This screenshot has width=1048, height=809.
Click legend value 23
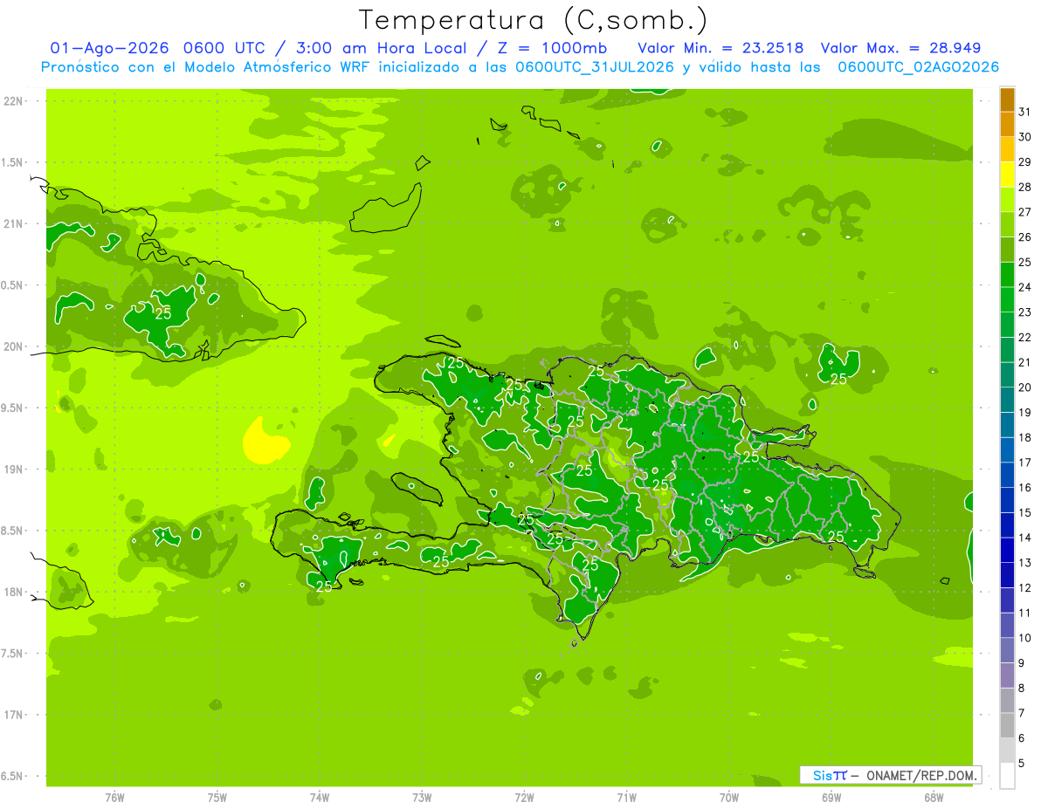[x=1025, y=312]
